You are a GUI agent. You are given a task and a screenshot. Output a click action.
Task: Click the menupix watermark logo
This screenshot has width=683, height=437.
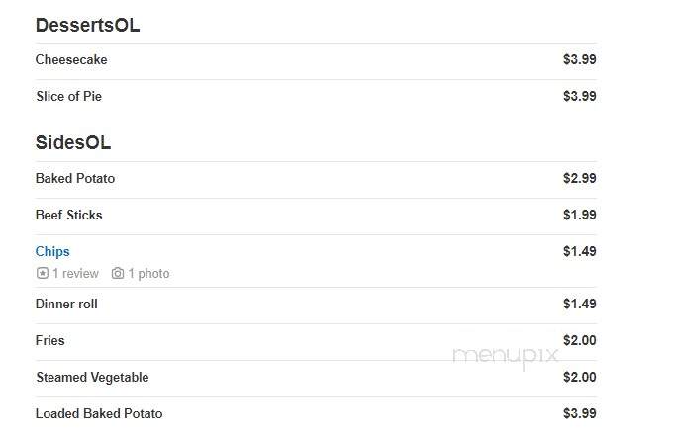pos(505,356)
